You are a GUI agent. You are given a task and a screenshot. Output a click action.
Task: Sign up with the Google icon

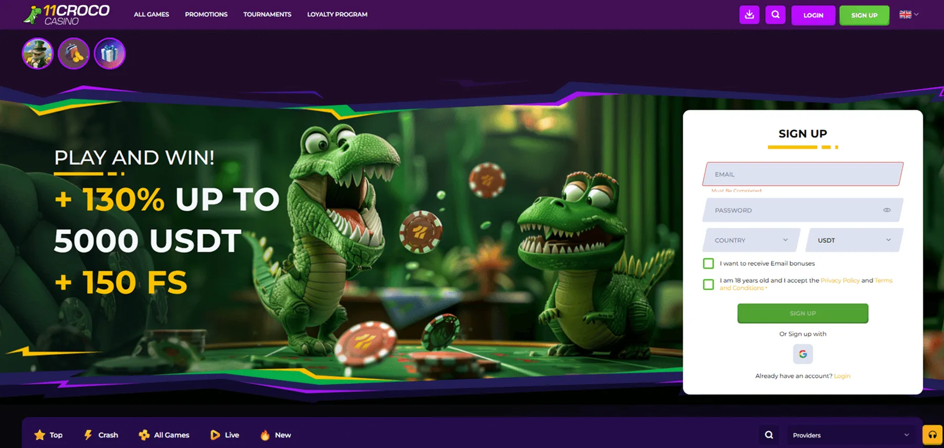pos(802,354)
